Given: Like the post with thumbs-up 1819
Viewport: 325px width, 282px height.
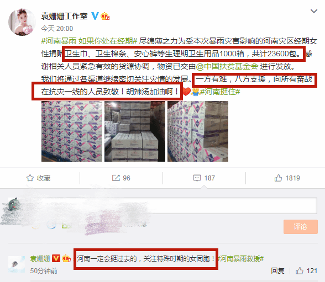Looking at the screenshot, I should click(x=287, y=178).
